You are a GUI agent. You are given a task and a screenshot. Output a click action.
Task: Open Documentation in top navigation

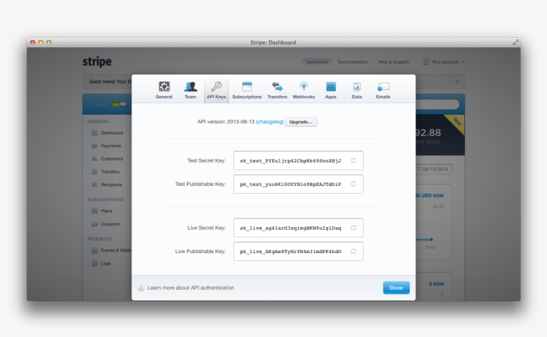[x=353, y=62]
